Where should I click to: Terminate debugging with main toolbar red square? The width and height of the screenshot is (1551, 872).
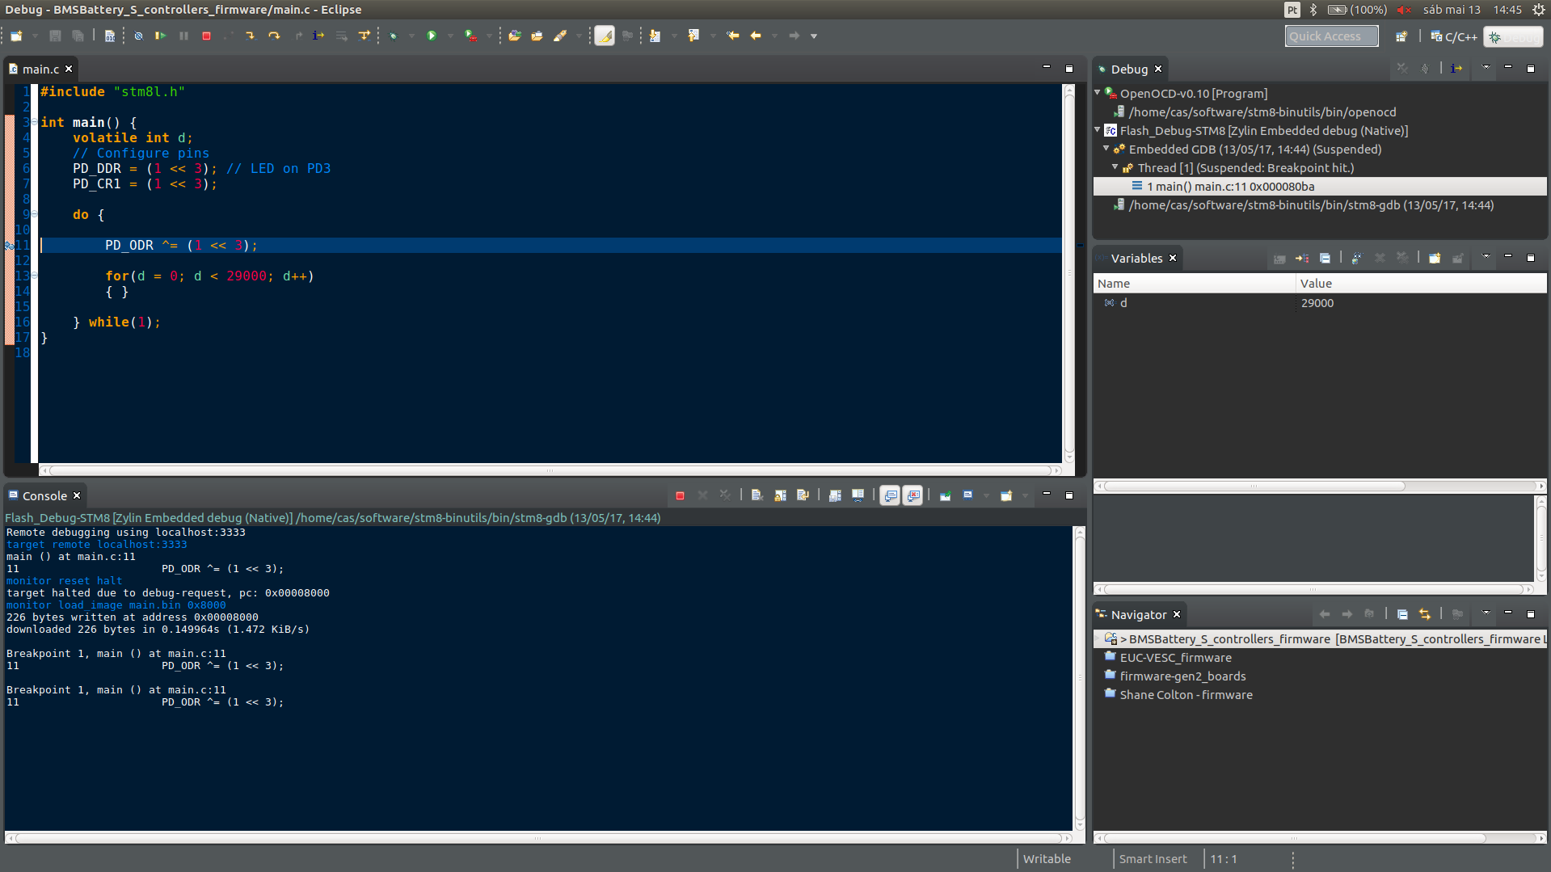[x=206, y=36]
